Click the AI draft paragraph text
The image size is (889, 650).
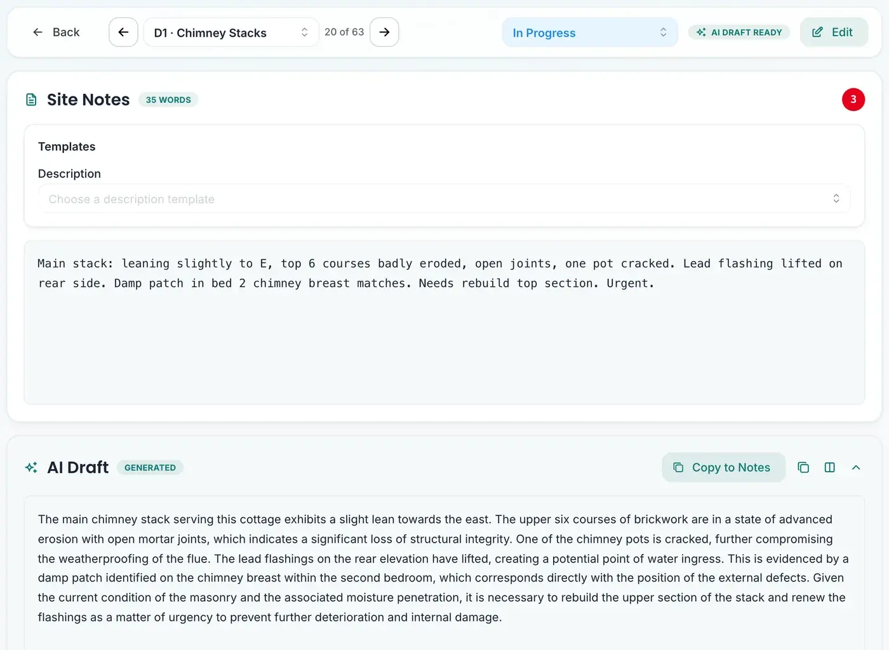(x=443, y=568)
